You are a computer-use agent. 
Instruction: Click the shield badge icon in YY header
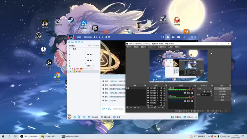109,37
